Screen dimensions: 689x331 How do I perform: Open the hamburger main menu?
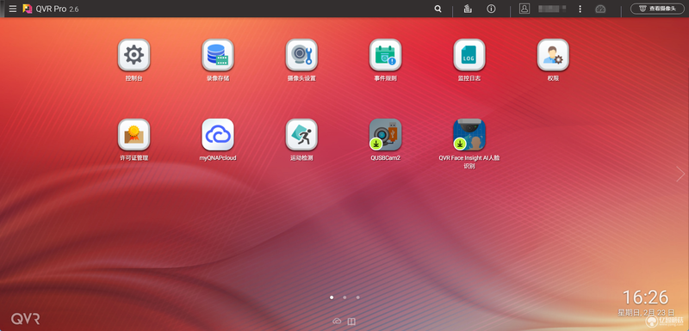pyautogui.click(x=13, y=9)
